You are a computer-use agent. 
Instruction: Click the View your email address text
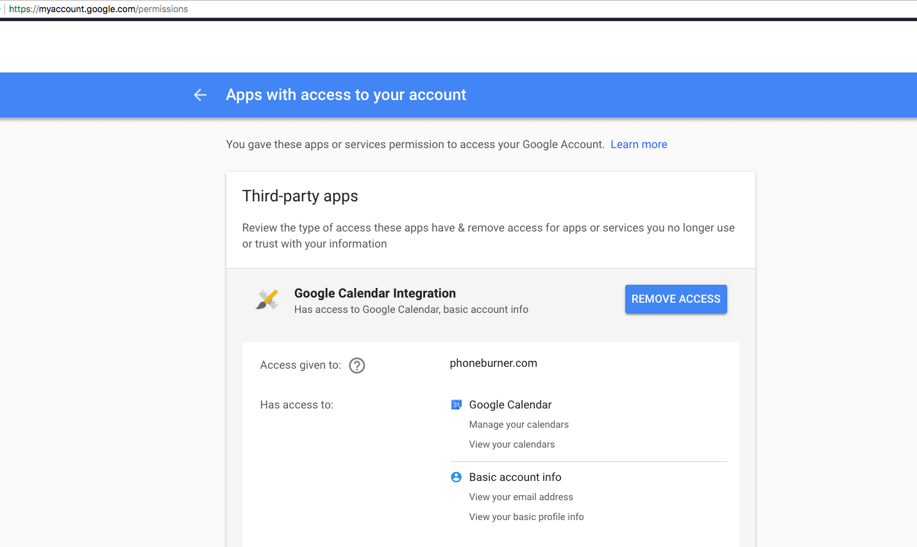click(521, 497)
